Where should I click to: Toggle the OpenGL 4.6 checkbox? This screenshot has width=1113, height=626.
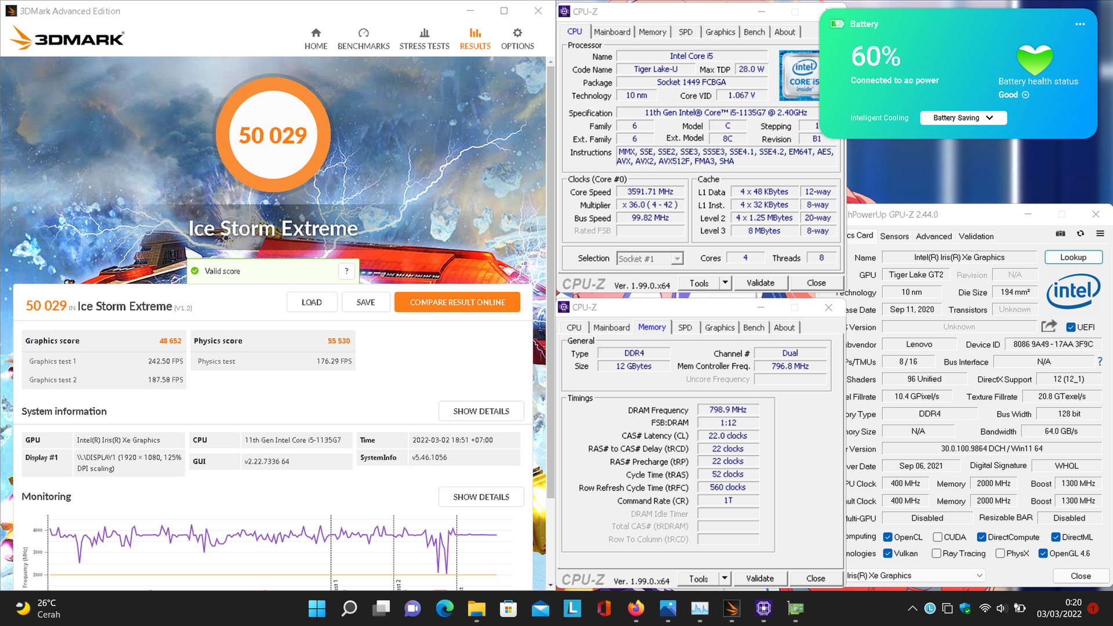point(1043,554)
